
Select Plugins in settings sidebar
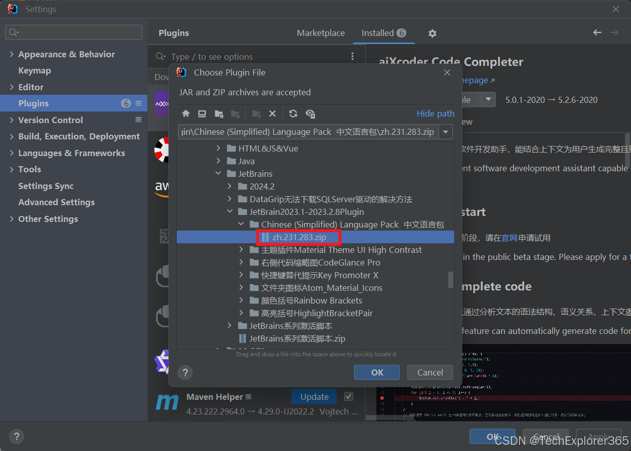[73, 103]
